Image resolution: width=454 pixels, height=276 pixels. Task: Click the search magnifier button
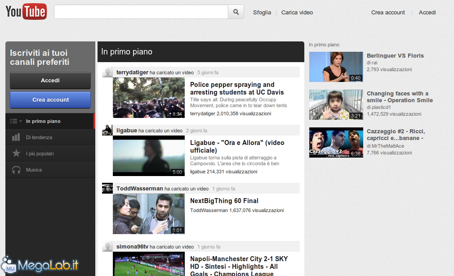click(x=236, y=12)
